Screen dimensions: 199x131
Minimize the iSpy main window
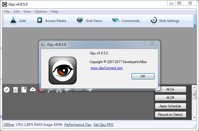click(x=171, y=3)
